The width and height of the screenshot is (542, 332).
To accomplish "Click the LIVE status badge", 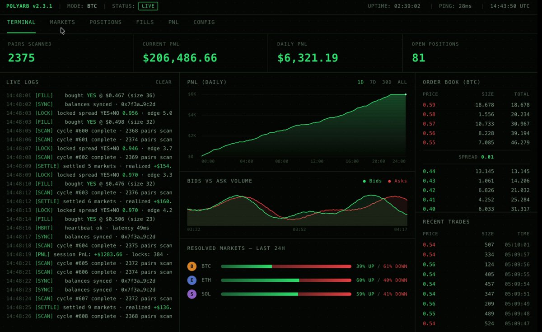I will 148,6.
